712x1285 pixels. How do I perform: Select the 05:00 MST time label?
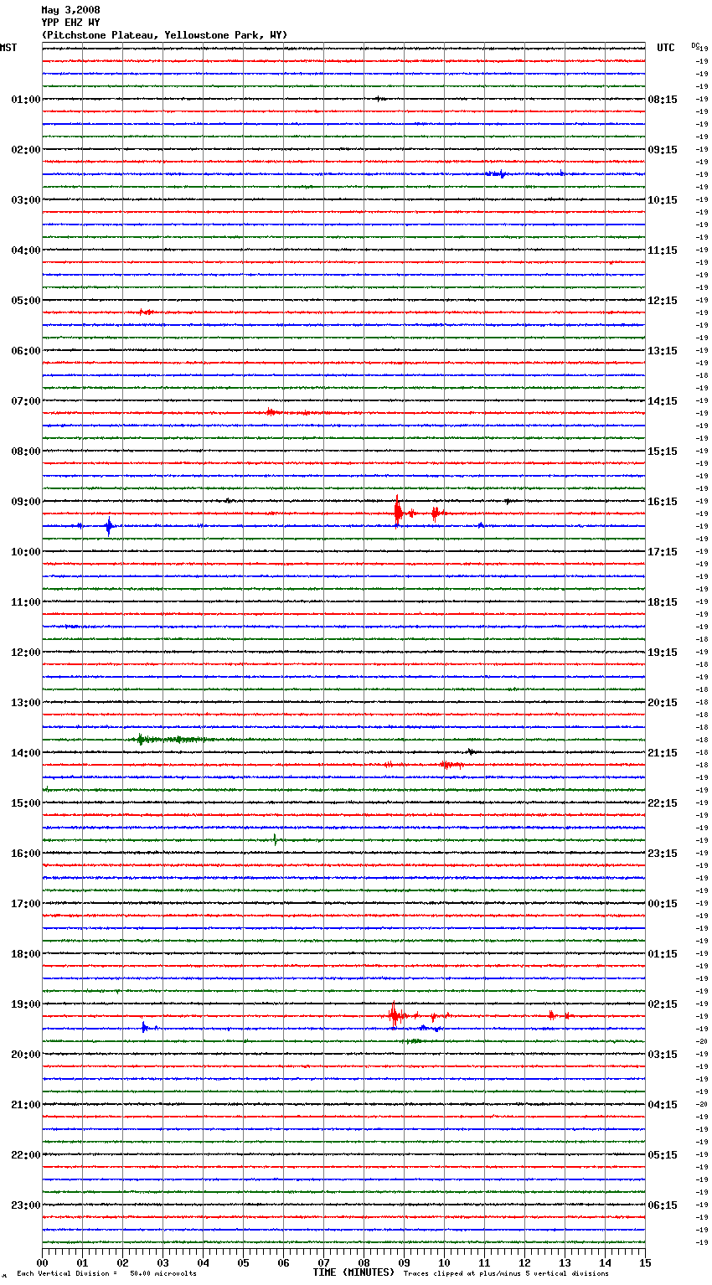tap(26, 301)
